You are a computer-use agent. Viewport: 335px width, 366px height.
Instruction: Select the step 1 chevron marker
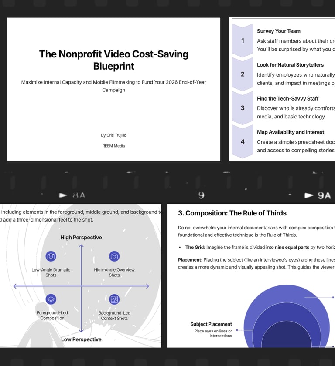[x=243, y=40]
